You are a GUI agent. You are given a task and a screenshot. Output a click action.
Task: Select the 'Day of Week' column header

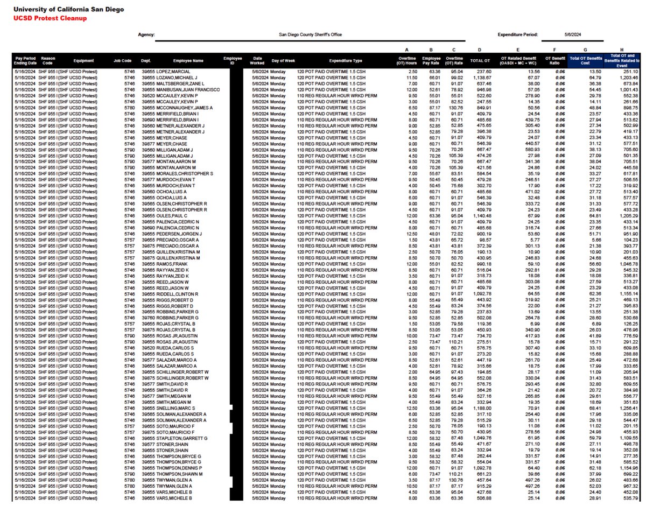283,61
